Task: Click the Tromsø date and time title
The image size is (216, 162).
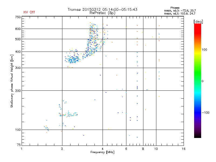Action: pyautogui.click(x=103, y=9)
